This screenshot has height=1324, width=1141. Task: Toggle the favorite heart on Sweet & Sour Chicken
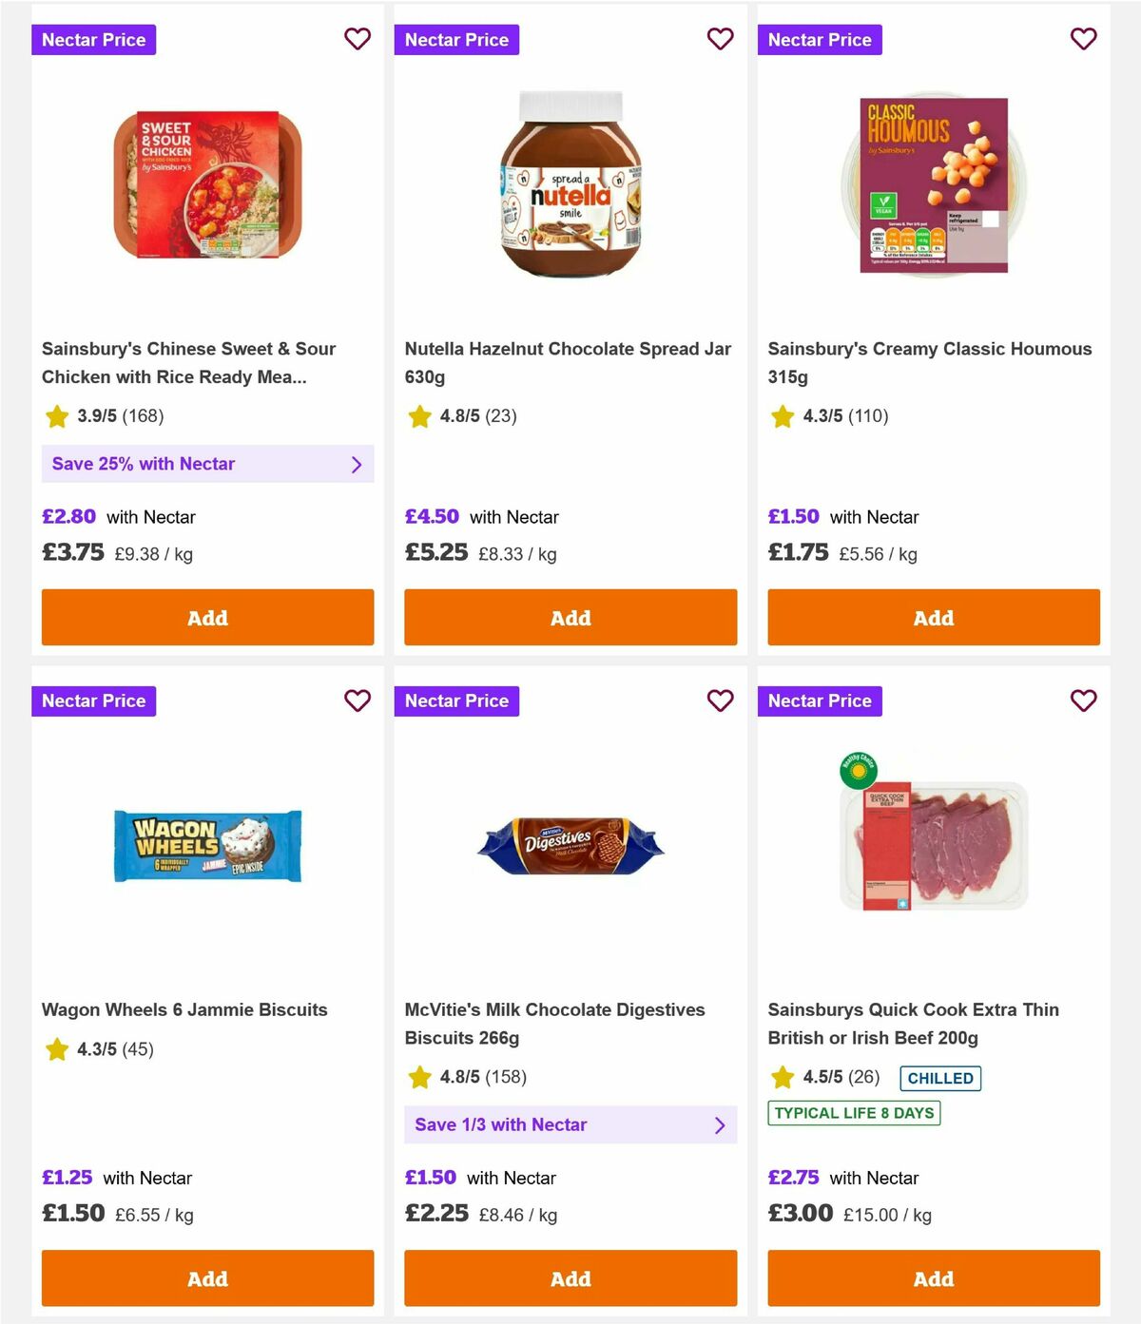[x=358, y=39]
